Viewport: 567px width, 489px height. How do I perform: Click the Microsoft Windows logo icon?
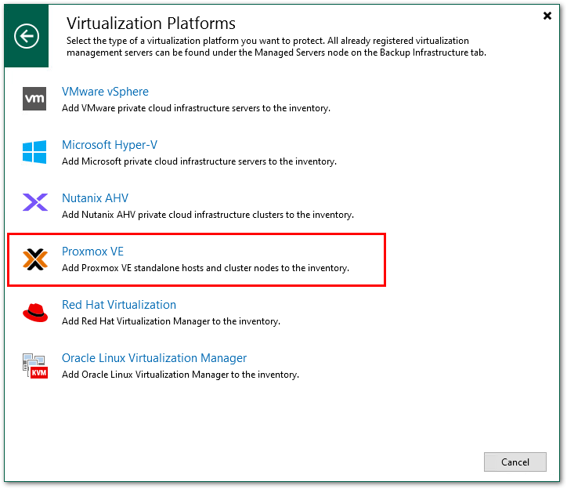(34, 152)
